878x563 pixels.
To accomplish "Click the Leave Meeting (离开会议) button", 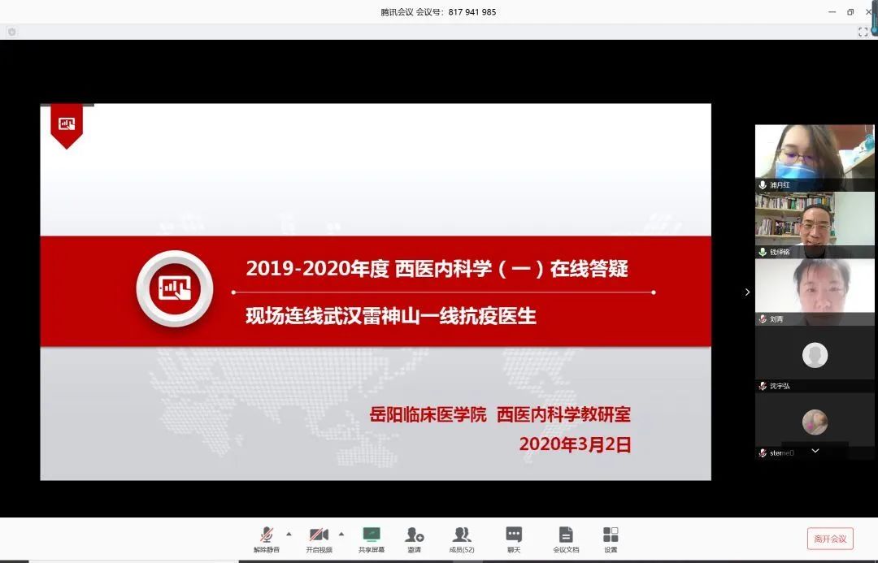I will [x=830, y=538].
